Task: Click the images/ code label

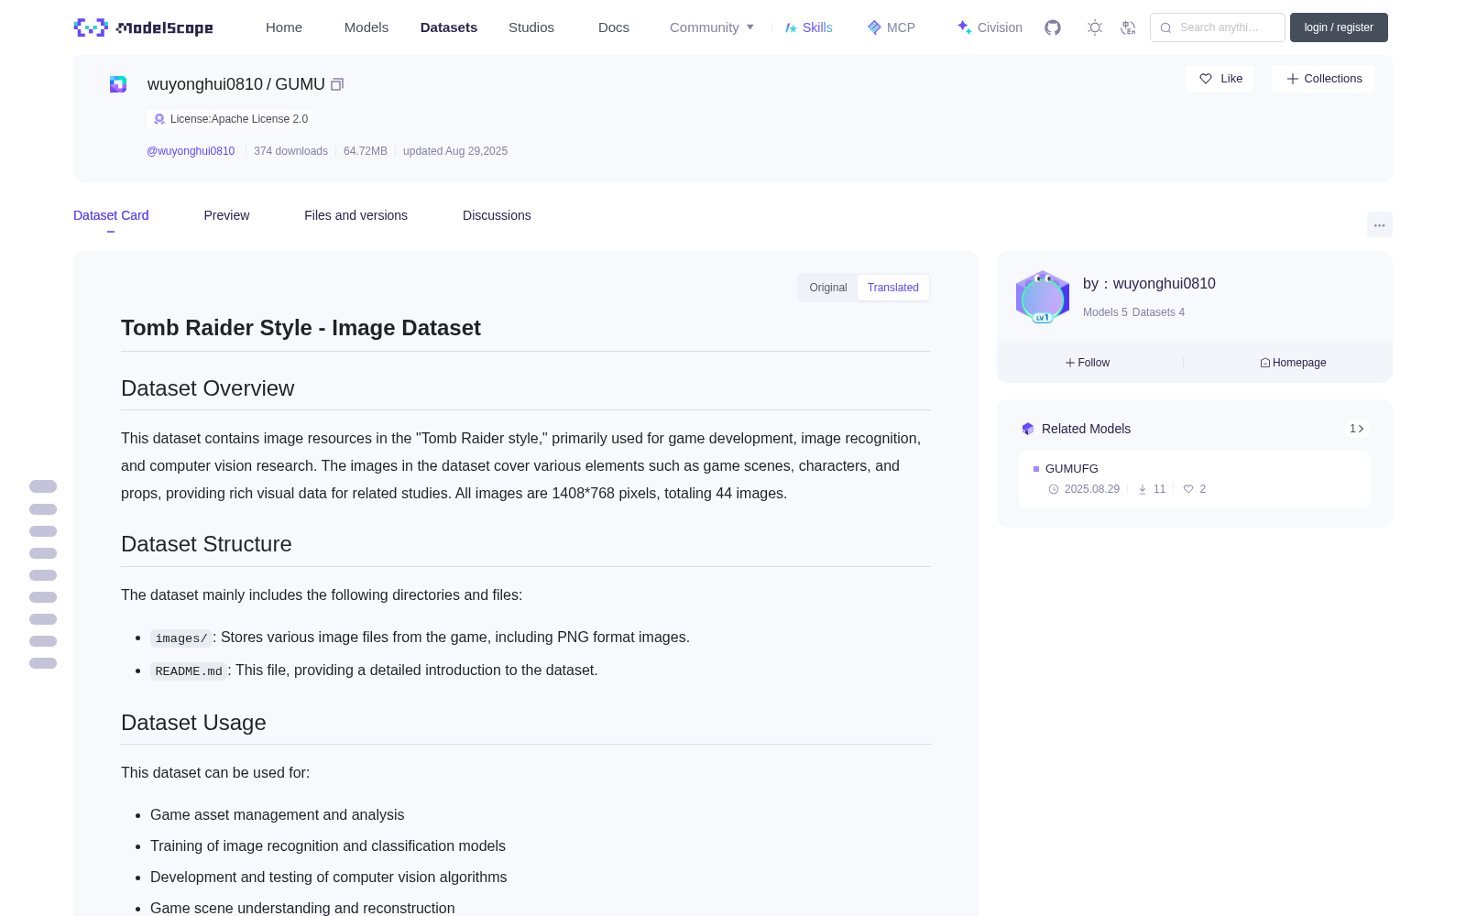Action: (x=181, y=638)
